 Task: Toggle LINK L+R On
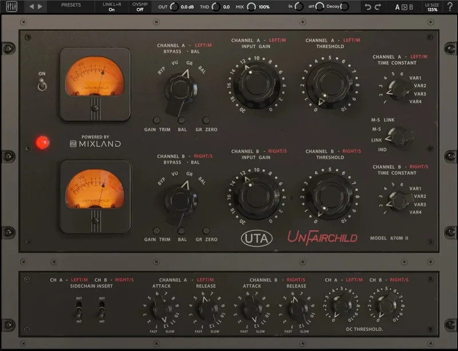pos(112,7)
